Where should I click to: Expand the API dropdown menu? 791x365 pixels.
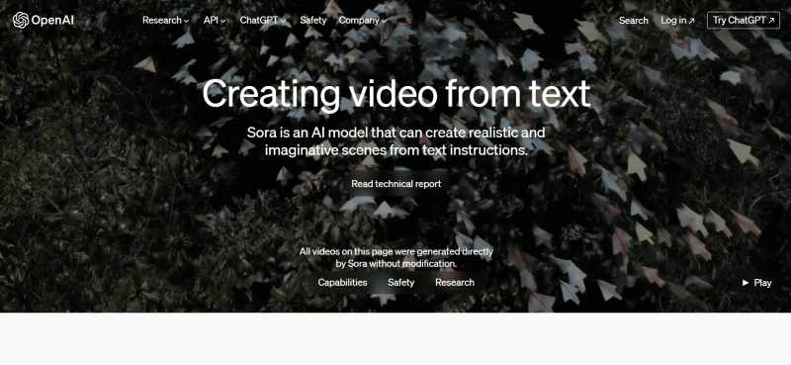(x=215, y=20)
